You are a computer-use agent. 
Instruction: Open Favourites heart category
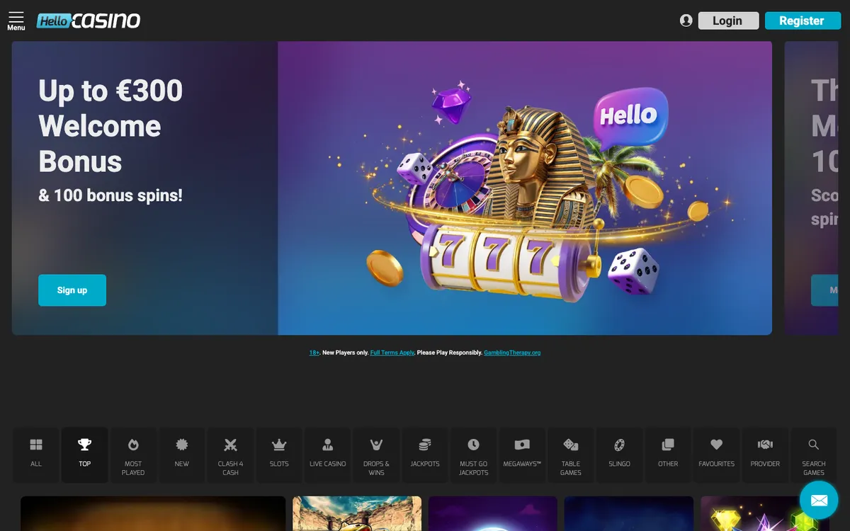pos(716,455)
